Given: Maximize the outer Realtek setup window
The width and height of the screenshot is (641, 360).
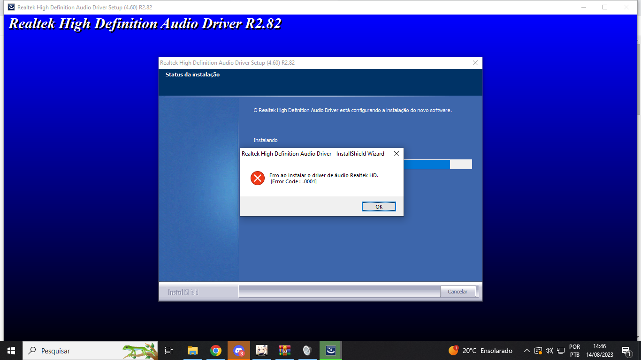Looking at the screenshot, I should click(605, 7).
